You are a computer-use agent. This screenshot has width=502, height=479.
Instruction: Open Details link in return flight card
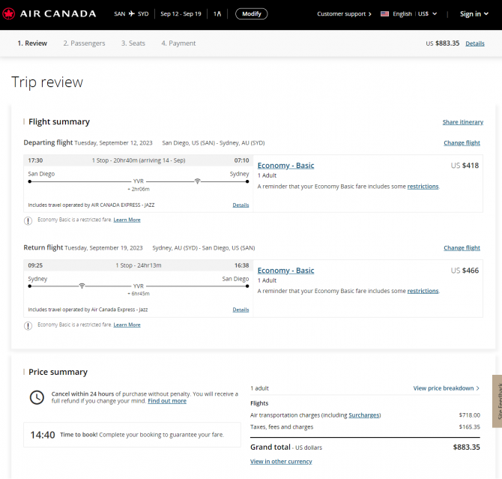(241, 310)
